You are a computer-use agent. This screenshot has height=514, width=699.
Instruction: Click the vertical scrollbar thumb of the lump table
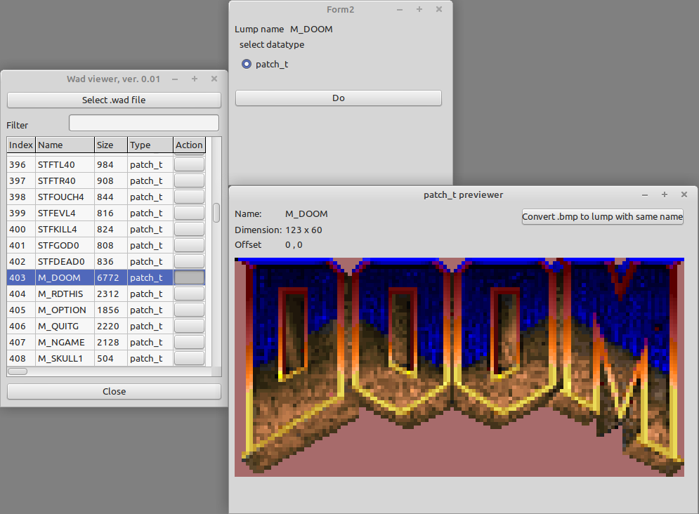tap(216, 213)
